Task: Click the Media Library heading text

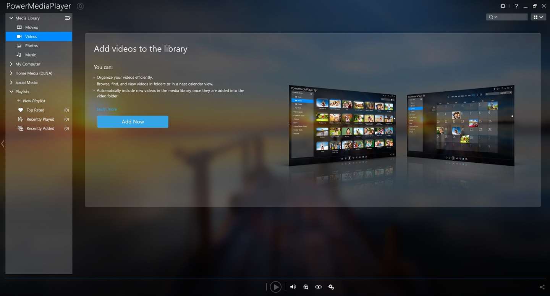Action: [x=27, y=18]
